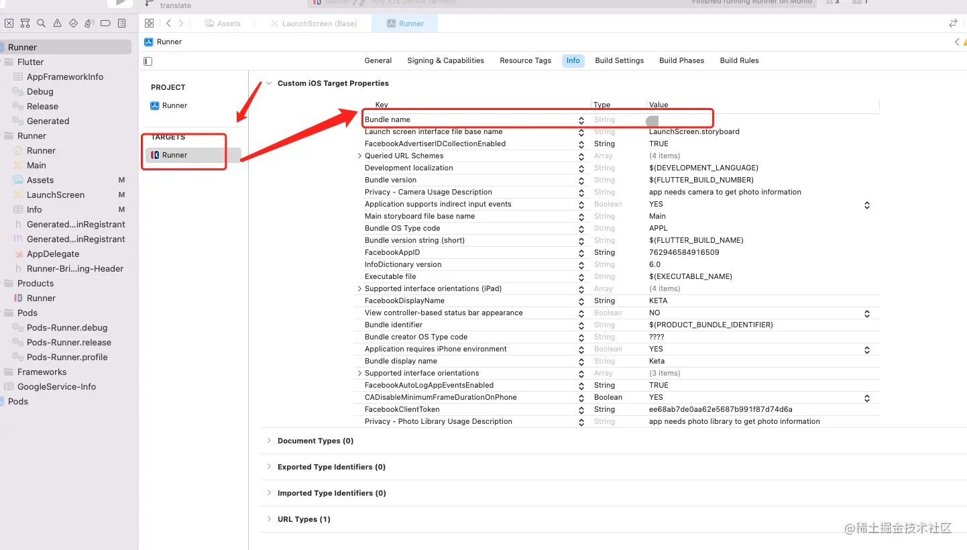Switch to the General tab
Screen dimensions: 967x550
(378, 60)
